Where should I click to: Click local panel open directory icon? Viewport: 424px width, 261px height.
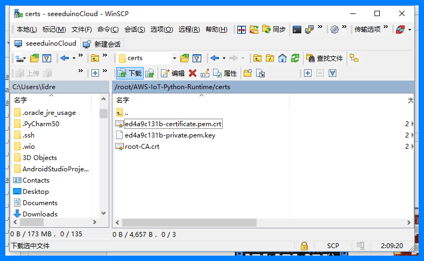tap(34, 59)
